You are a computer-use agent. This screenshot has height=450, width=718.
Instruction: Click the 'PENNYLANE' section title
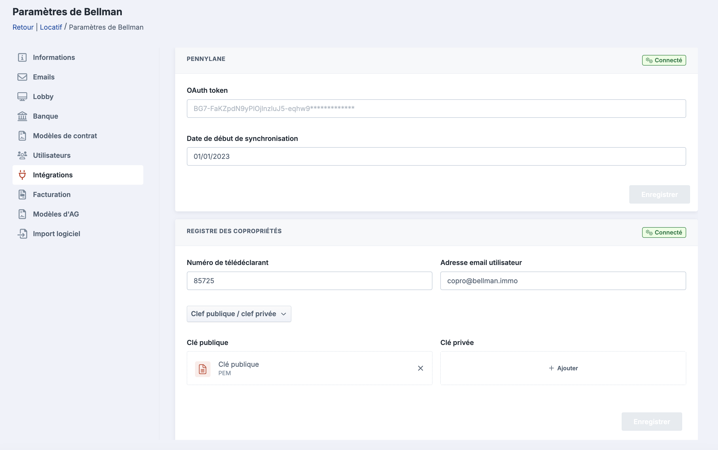click(206, 59)
